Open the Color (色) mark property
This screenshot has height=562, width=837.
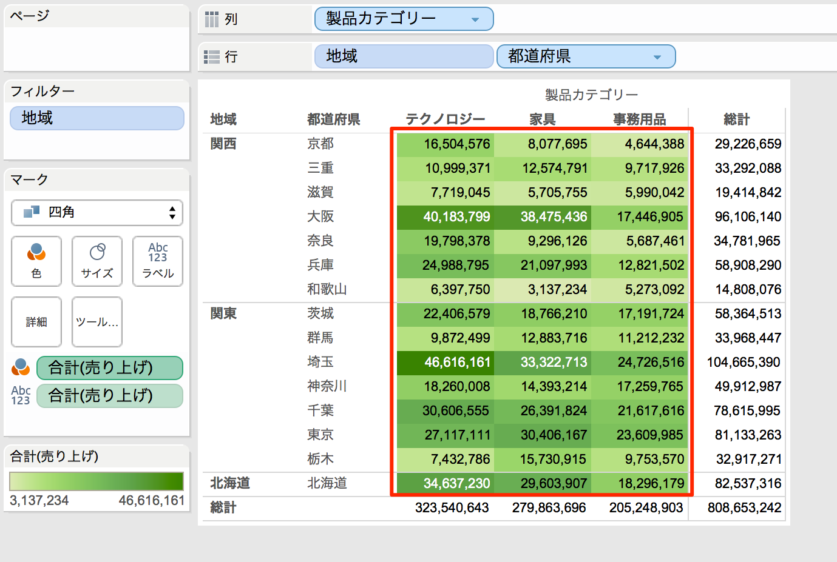click(x=36, y=261)
